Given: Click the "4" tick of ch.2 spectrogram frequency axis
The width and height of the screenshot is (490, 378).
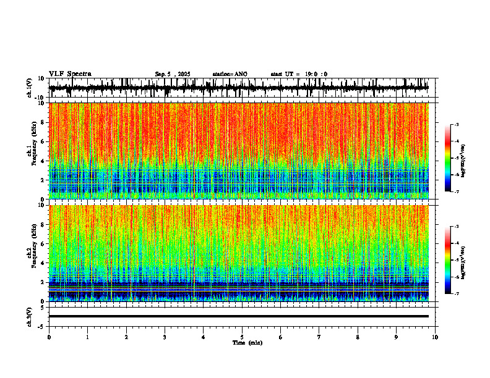Looking at the screenshot, I should tap(43, 263).
